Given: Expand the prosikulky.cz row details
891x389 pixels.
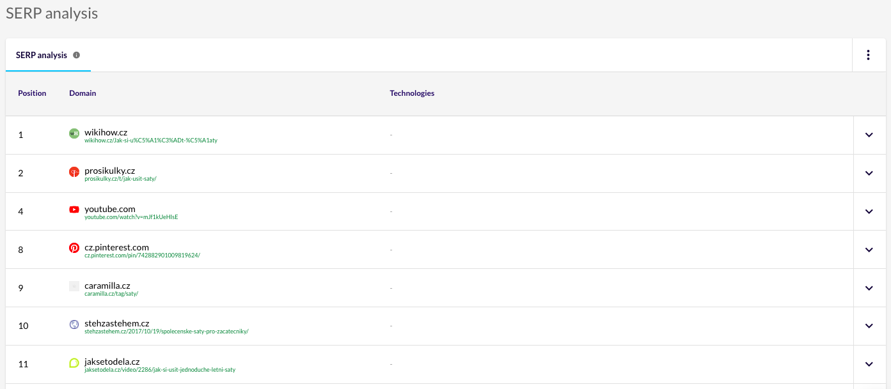Looking at the screenshot, I should tap(869, 173).
